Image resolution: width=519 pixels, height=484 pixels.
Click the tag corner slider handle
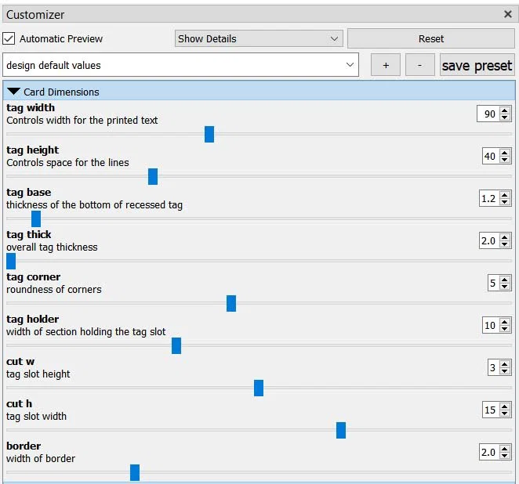[231, 304]
